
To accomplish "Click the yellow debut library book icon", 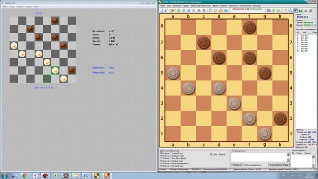I will point(172,10).
